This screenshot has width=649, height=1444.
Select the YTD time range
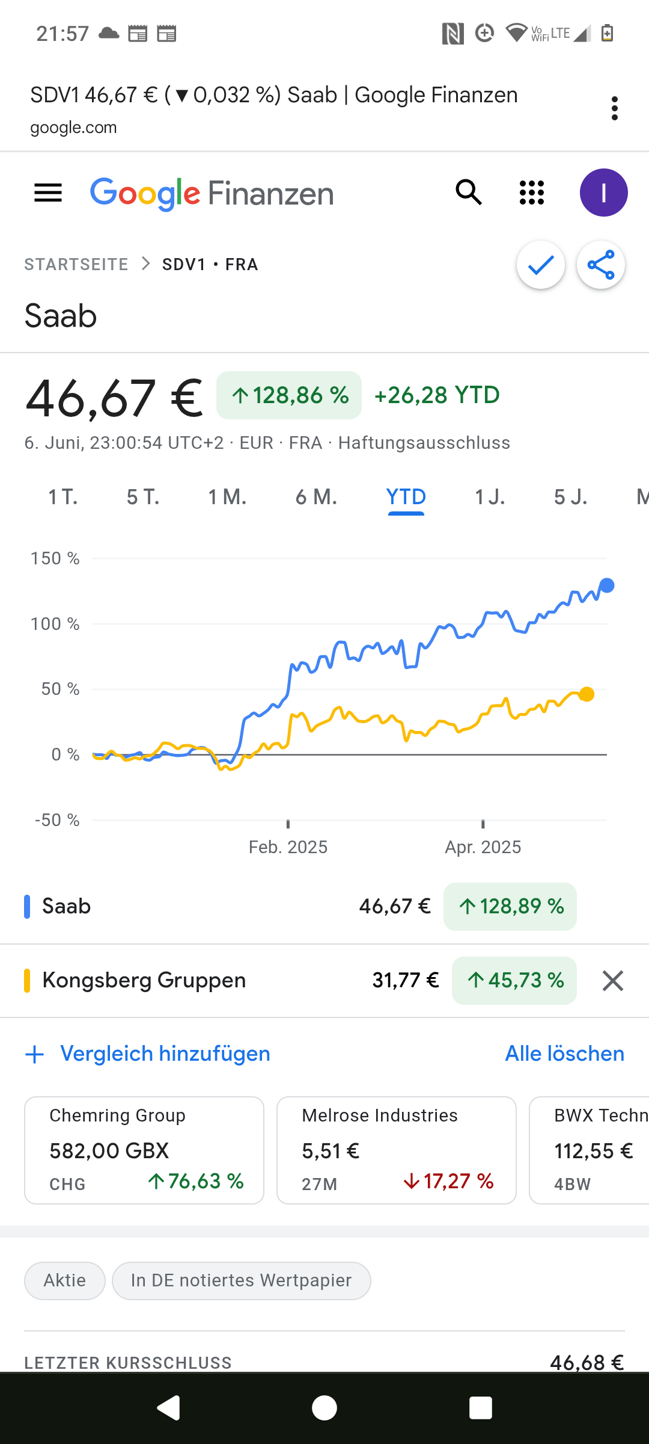[406, 497]
